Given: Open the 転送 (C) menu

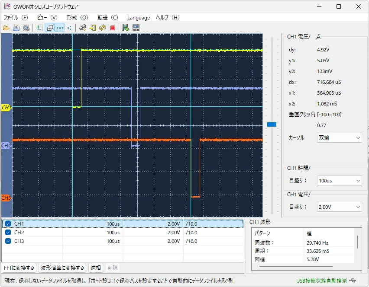Looking at the screenshot, I should [107, 18].
